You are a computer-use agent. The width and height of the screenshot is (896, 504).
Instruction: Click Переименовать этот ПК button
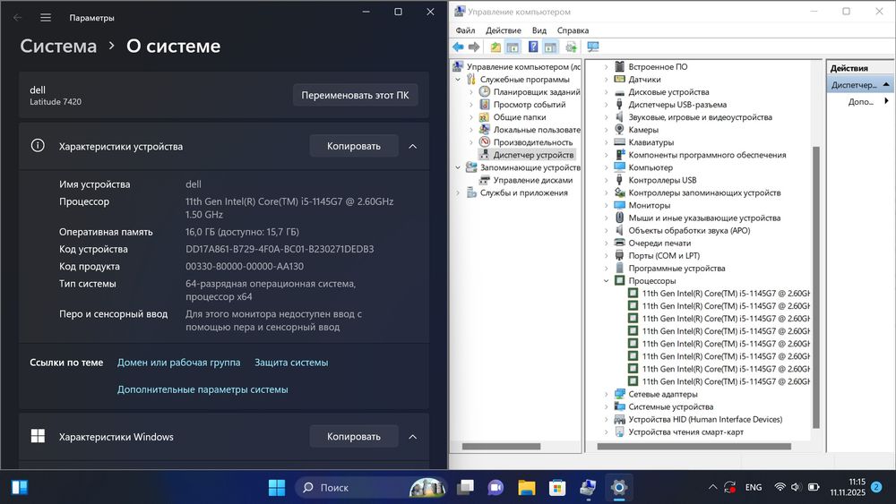tap(355, 95)
